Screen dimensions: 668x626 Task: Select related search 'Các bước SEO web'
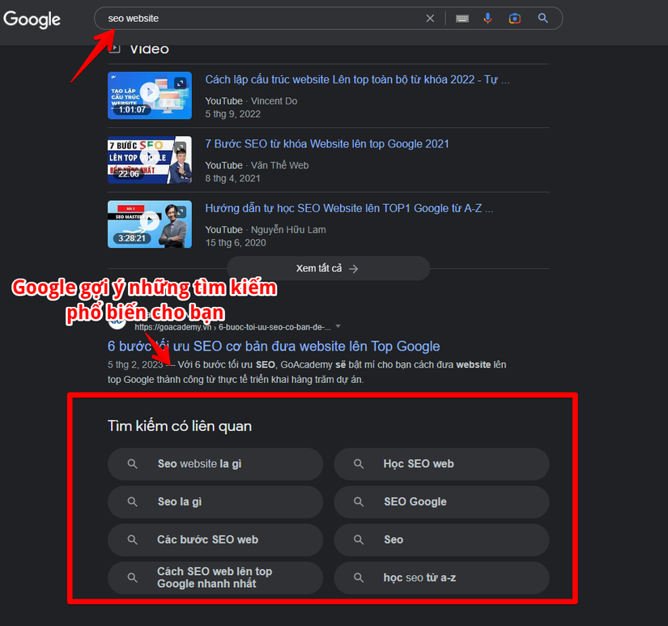click(215, 540)
